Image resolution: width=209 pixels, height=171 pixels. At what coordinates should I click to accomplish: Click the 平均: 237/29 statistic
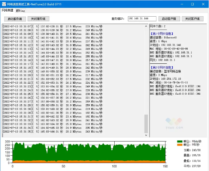[x=192, y=166]
